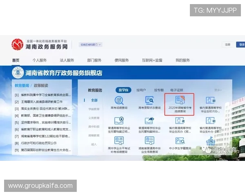This screenshot has width=245, height=196.
Task: Open the 我的服务 menu item
Action: (x=183, y=60)
